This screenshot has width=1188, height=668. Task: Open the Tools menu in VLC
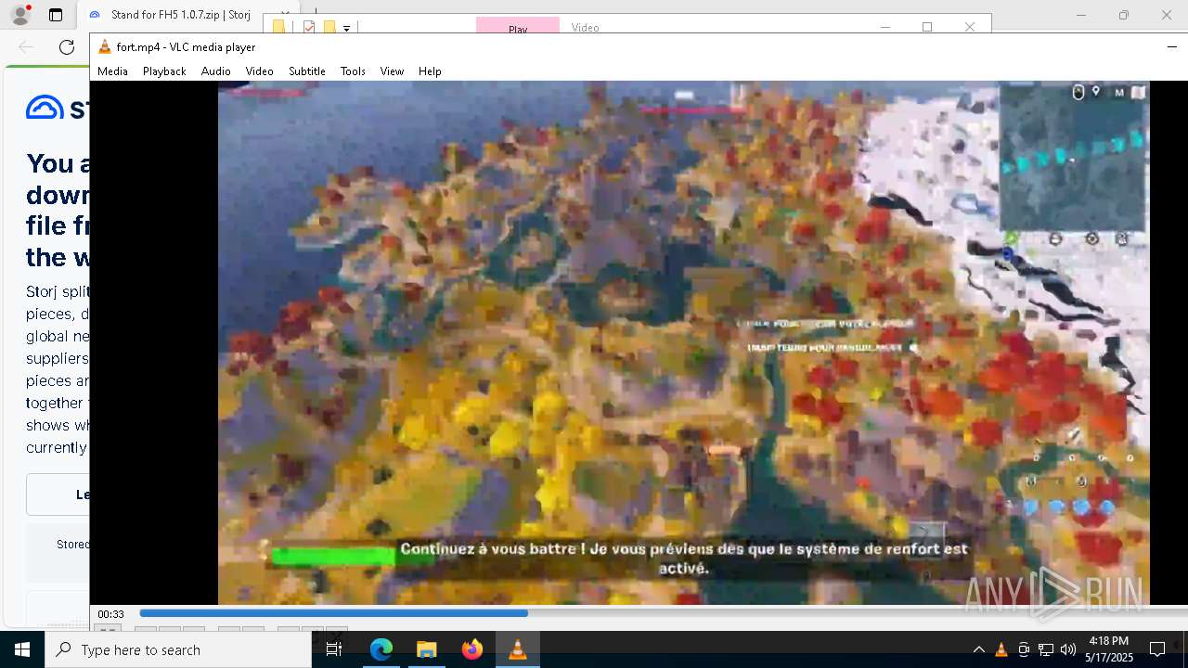click(x=353, y=71)
